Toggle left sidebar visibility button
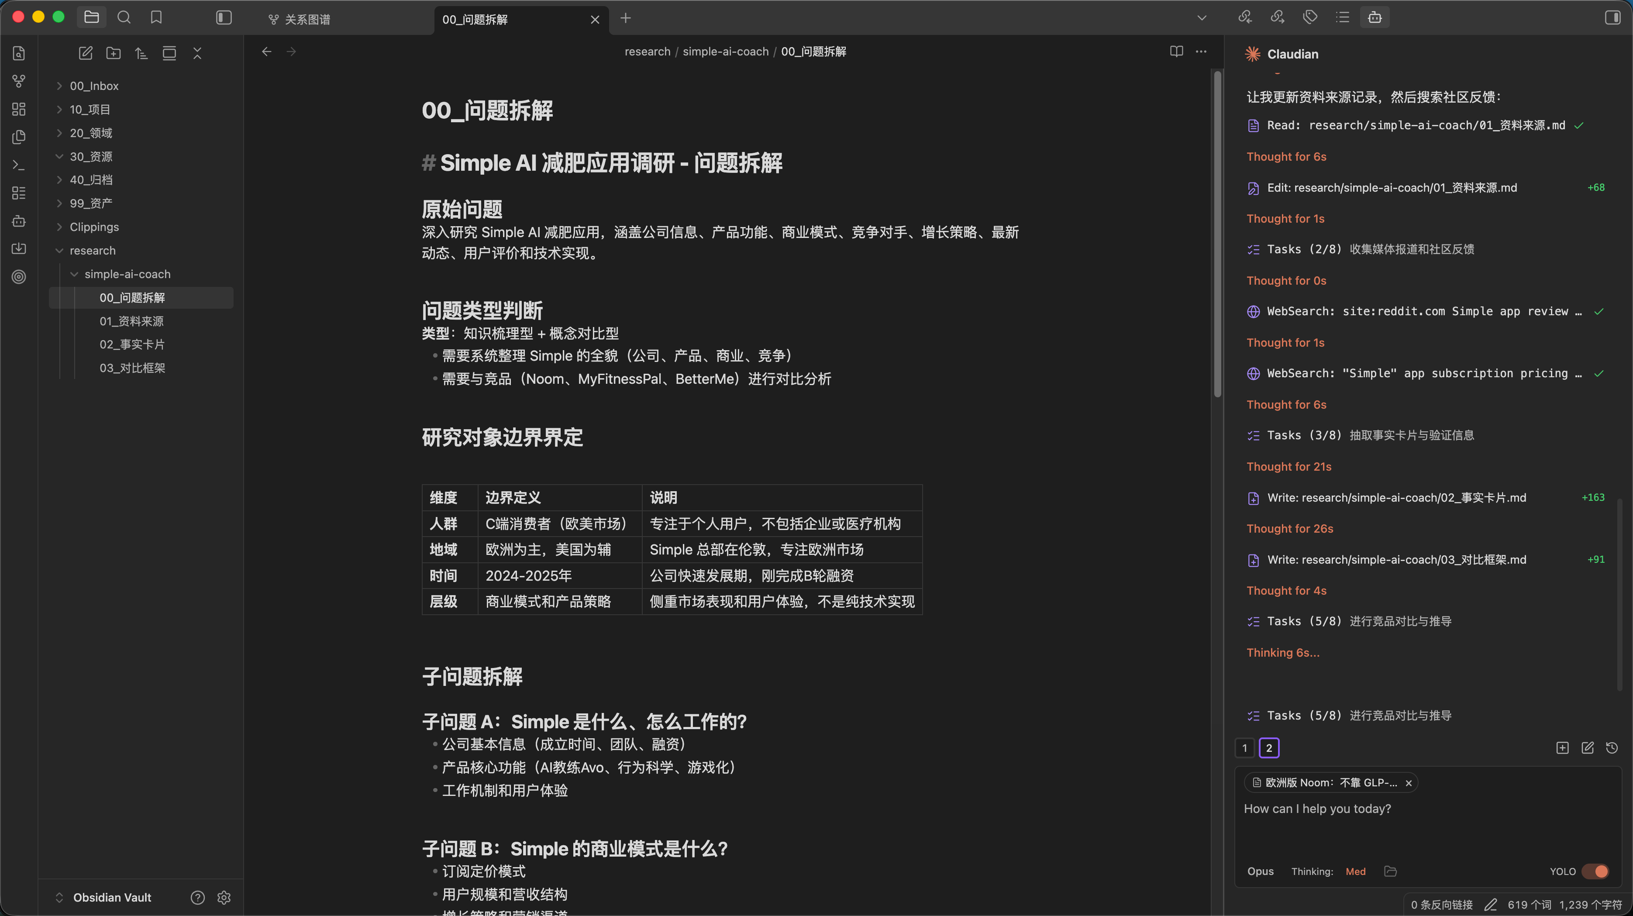This screenshot has height=916, width=1633. (x=224, y=18)
